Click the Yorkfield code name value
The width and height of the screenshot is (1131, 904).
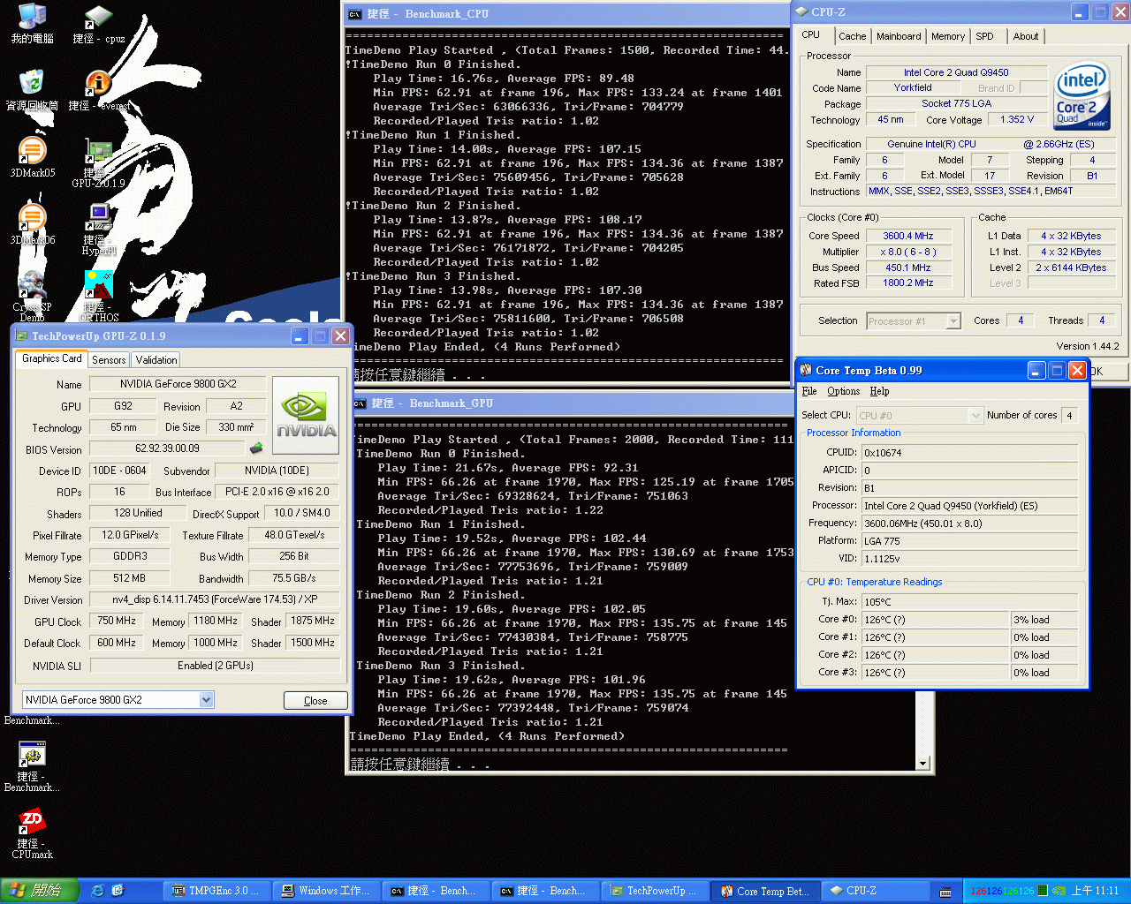(913, 87)
